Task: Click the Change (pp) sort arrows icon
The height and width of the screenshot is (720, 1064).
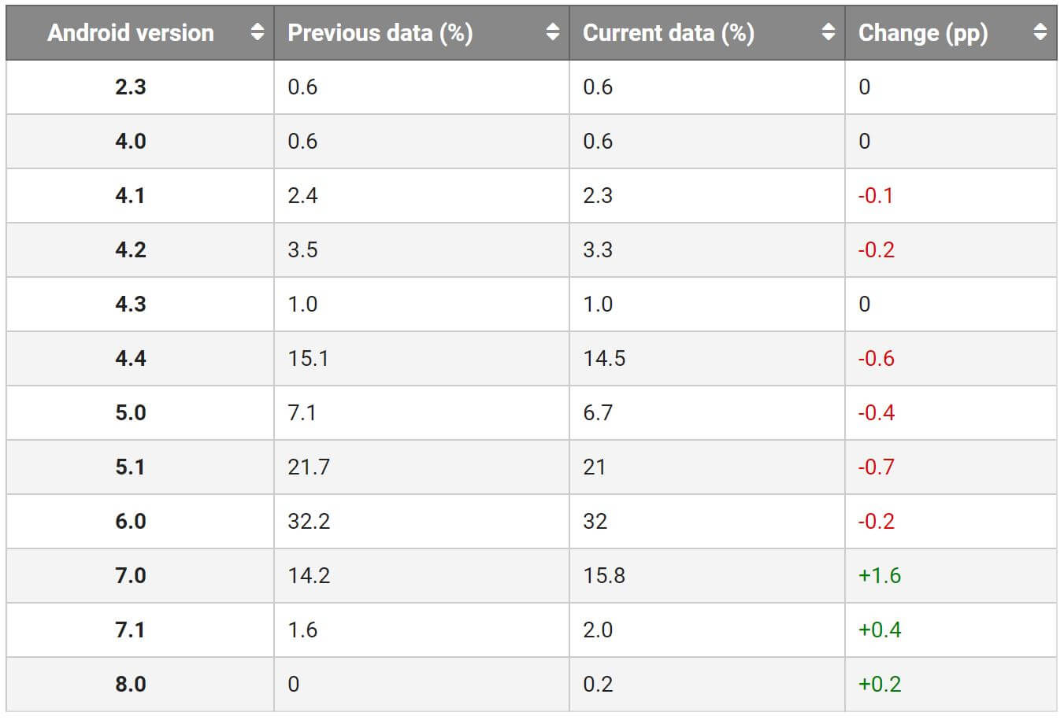Action: 1040,32
